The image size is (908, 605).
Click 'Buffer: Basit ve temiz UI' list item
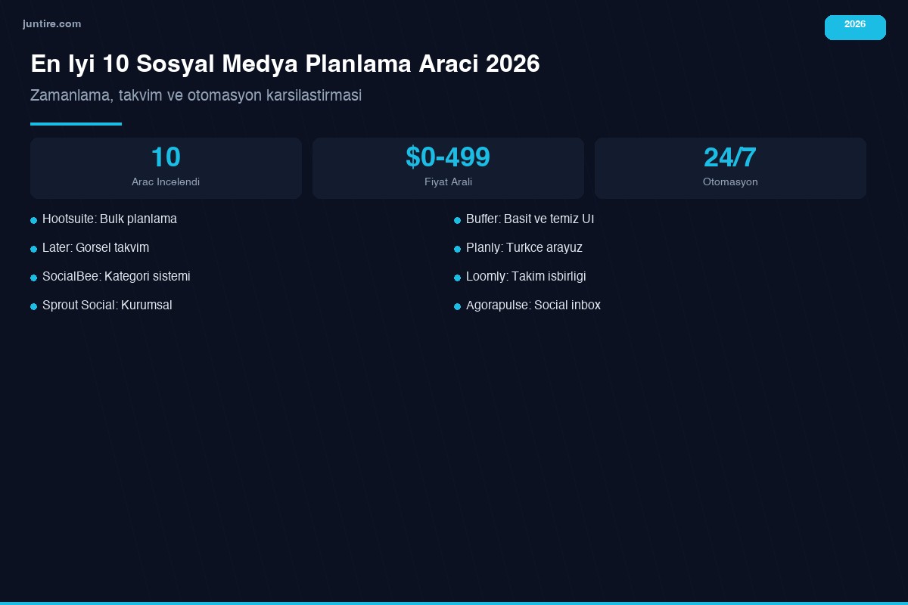point(530,219)
